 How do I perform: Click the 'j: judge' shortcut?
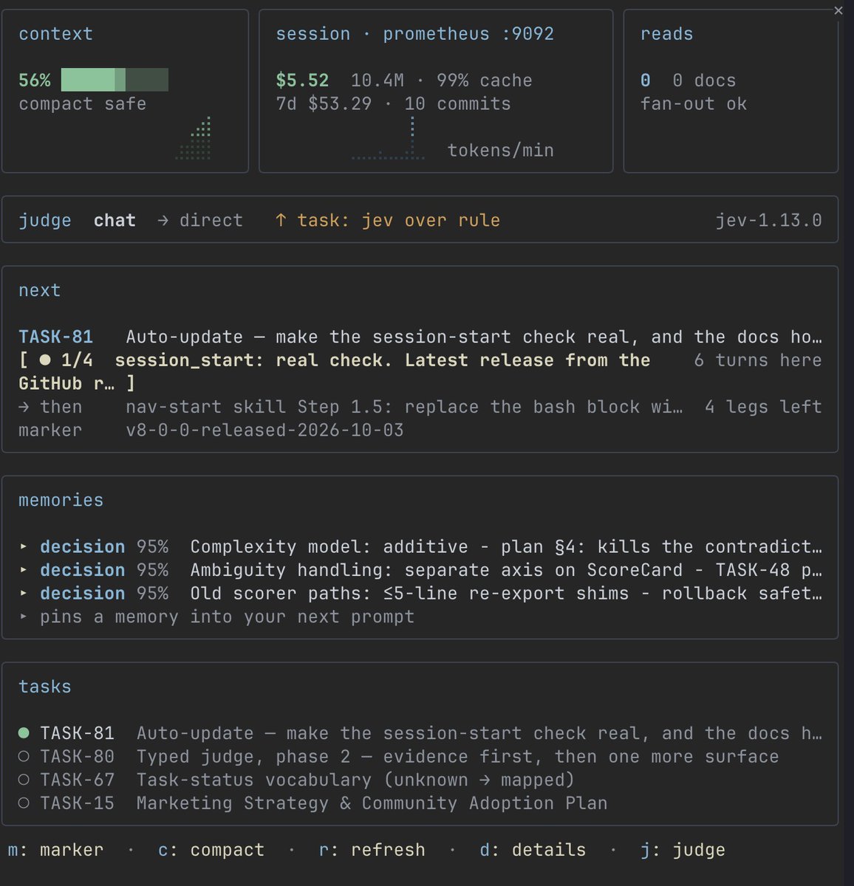(683, 851)
